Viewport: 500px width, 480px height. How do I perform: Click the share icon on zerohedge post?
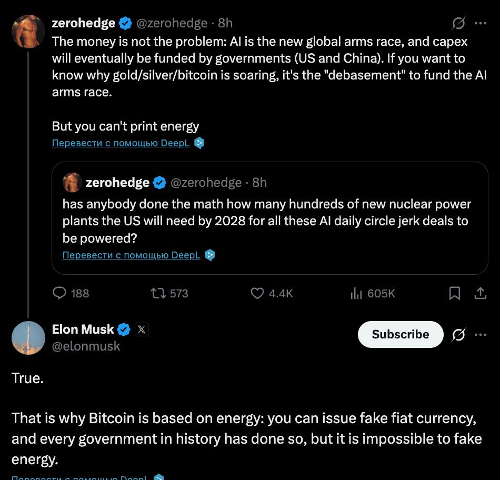[481, 293]
